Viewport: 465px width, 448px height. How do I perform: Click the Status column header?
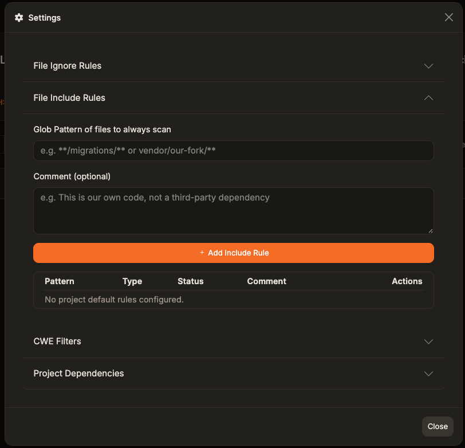click(191, 281)
